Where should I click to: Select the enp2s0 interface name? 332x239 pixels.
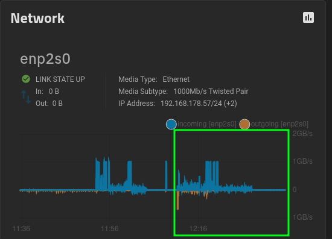click(x=45, y=59)
